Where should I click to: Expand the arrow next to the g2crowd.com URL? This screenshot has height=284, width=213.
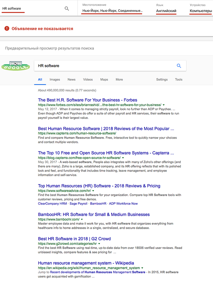point(99,244)
